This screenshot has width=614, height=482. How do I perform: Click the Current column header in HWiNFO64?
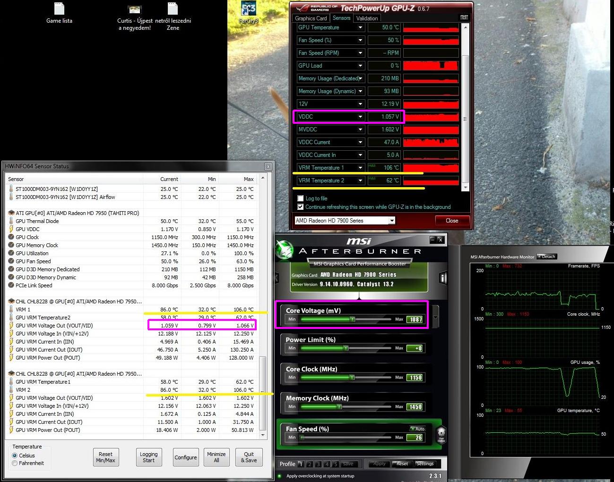(x=162, y=179)
